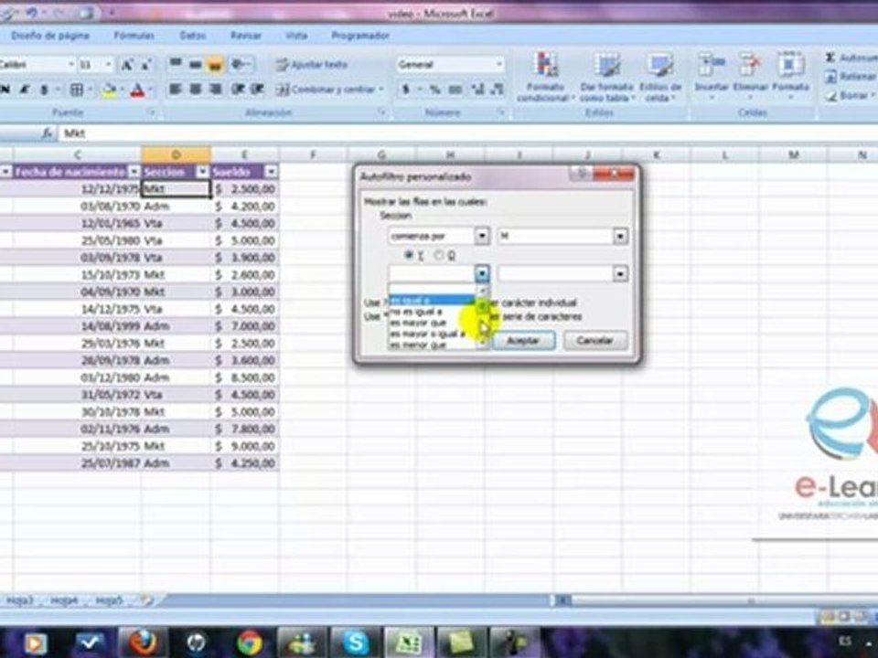Click the red font color A
878x658 pixels.
[137, 90]
